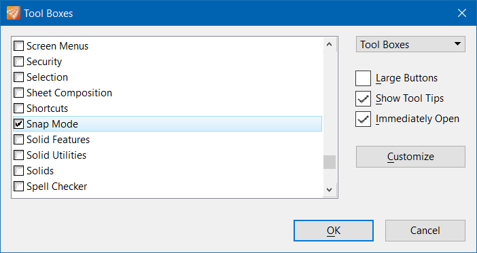Tick the Spell Checker tool box
Screen dimensions: 477x253
coord(19,186)
